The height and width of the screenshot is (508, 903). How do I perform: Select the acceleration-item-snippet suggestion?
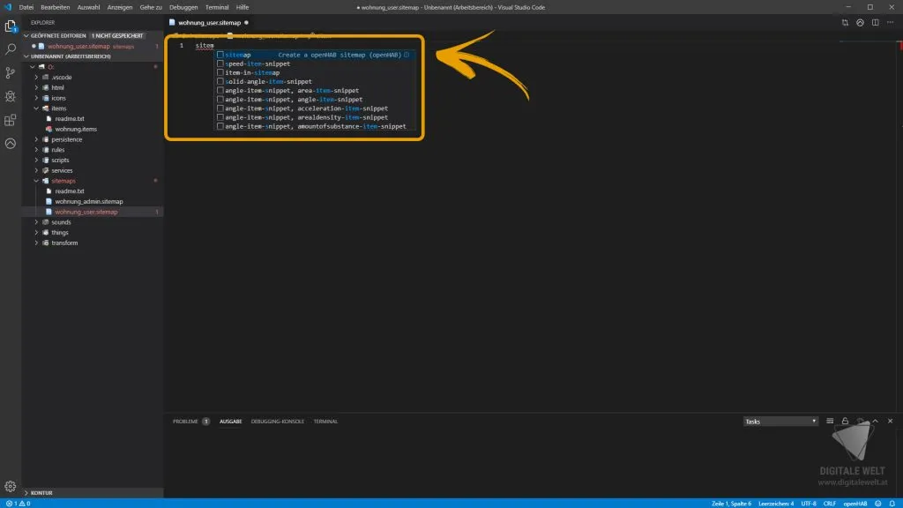[315, 108]
